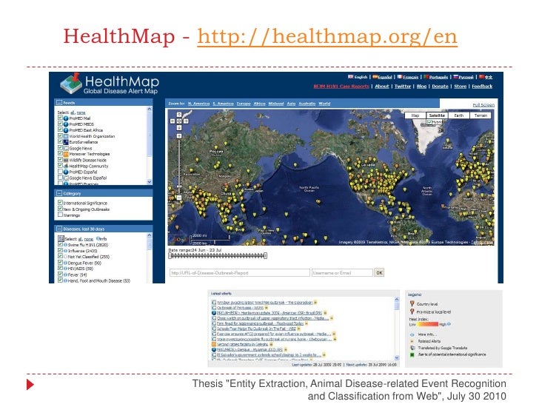Click the ProMED Mail globe icon

click(66, 118)
